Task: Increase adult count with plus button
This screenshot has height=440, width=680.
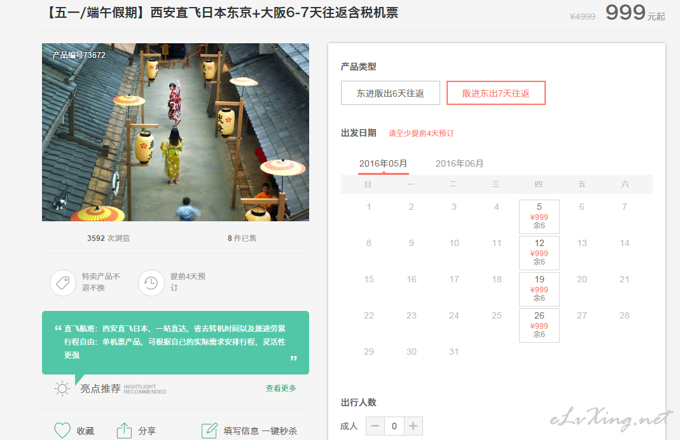Action: [x=413, y=426]
